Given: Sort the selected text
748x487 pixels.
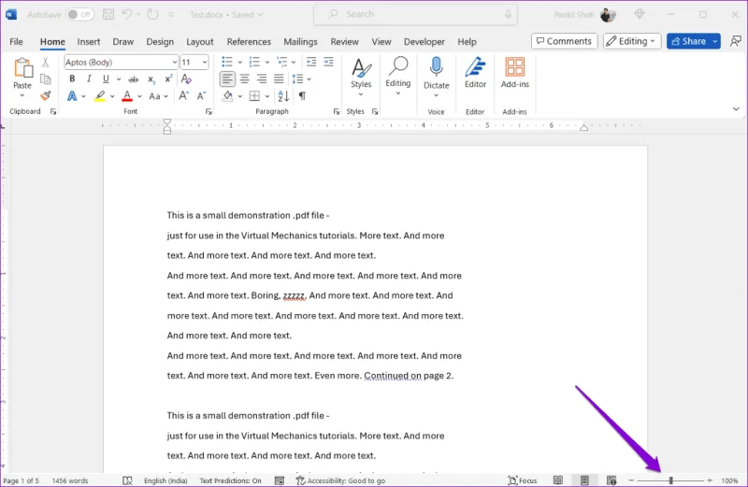Looking at the screenshot, I should [283, 96].
